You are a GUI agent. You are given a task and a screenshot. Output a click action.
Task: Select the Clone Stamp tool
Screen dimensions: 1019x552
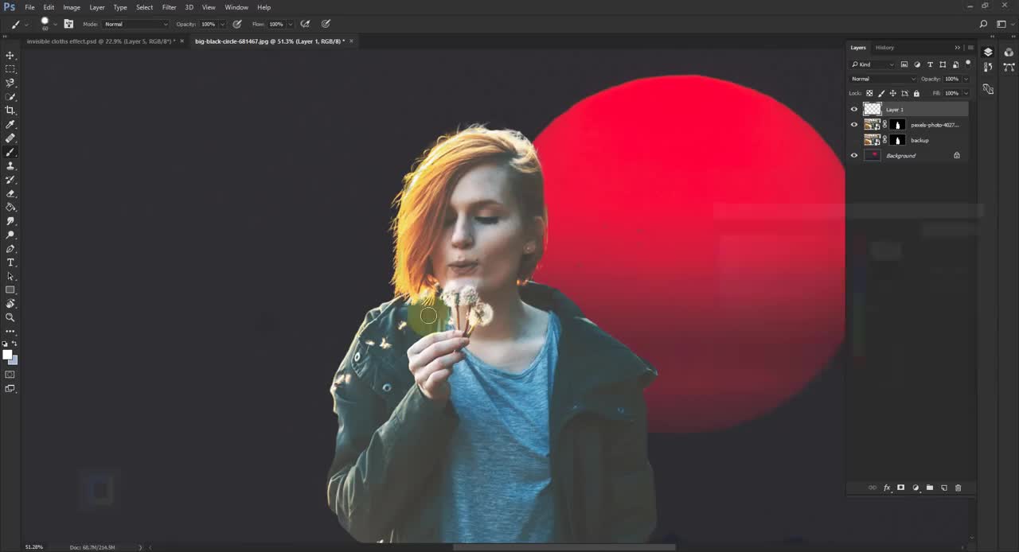(10, 166)
